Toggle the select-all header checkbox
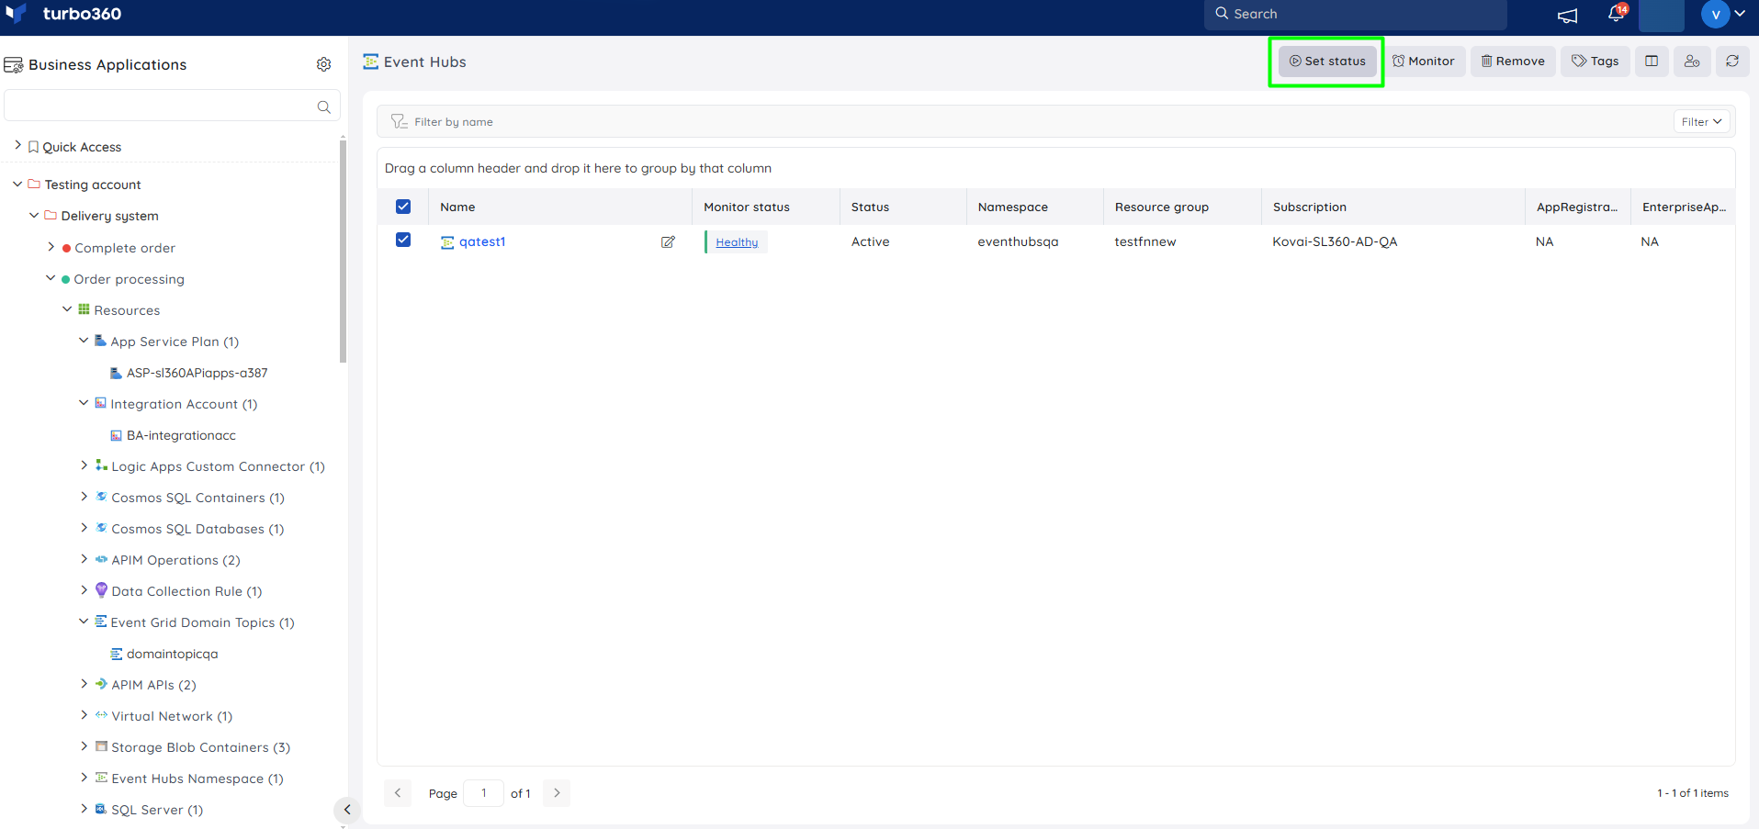This screenshot has width=1759, height=829. (x=403, y=207)
